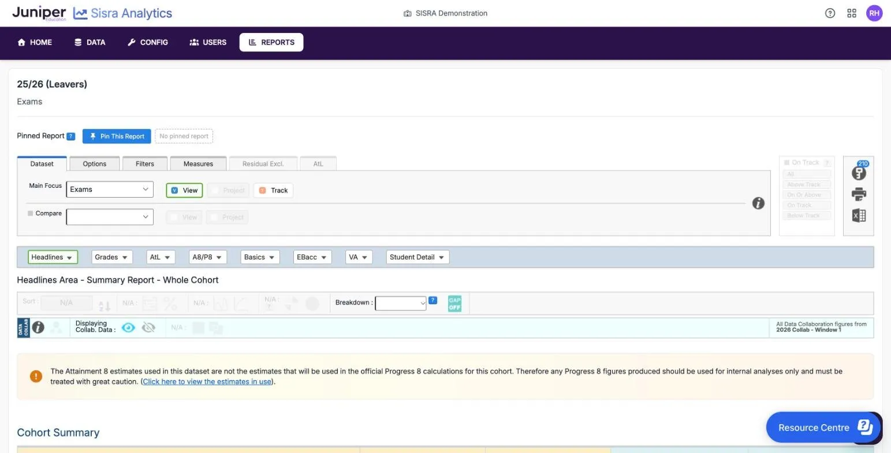891x453 pixels.
Task: Open USERS in the navigation bar
Action: [208, 42]
